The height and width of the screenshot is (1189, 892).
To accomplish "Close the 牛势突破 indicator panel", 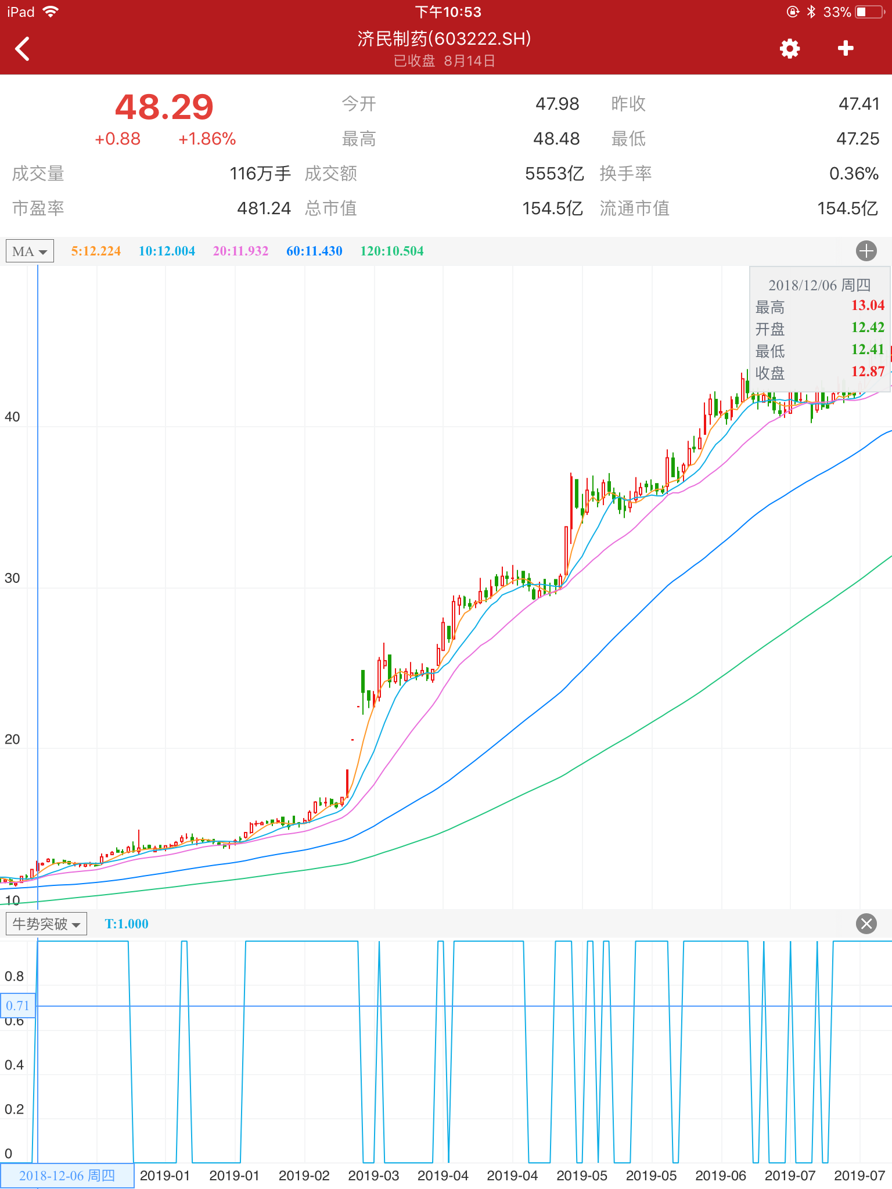I will 866,924.
